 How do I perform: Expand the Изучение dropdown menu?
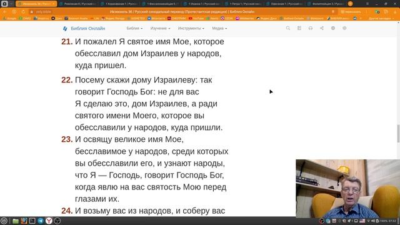coord(160,28)
